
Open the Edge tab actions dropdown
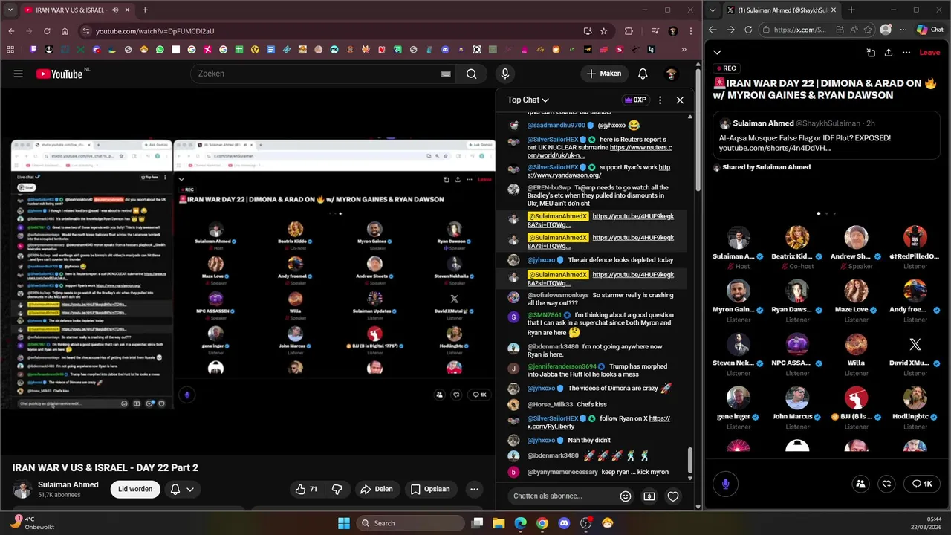[713, 10]
